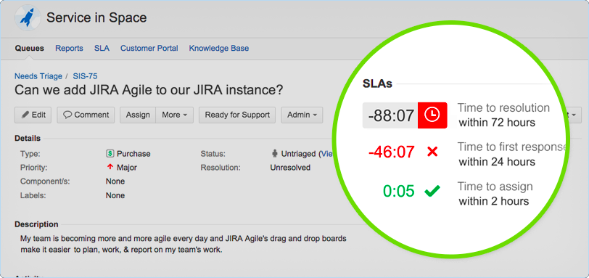Click the Needs Triage breadcrumb link
This screenshot has height=278, width=589.
38,76
